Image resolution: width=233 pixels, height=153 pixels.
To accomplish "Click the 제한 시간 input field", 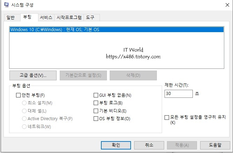I will point(179,94).
